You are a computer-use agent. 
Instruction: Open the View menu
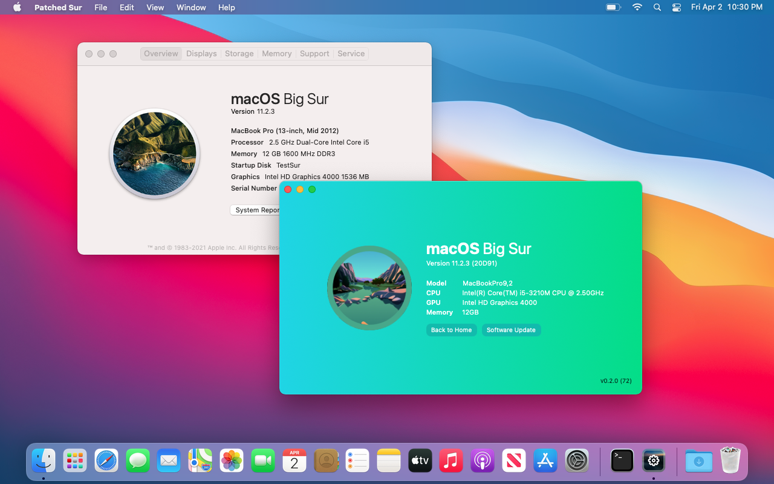click(x=155, y=7)
